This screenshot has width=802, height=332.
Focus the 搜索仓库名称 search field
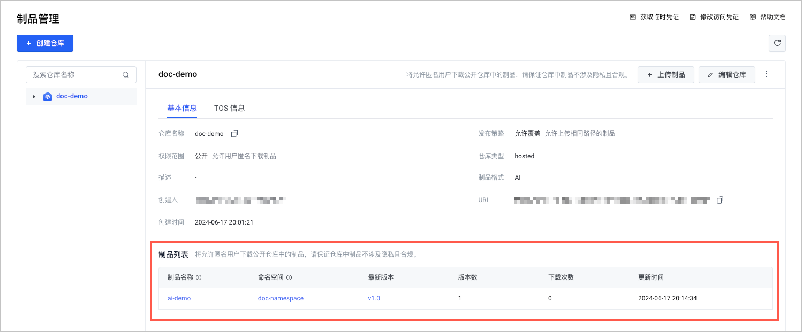75,75
